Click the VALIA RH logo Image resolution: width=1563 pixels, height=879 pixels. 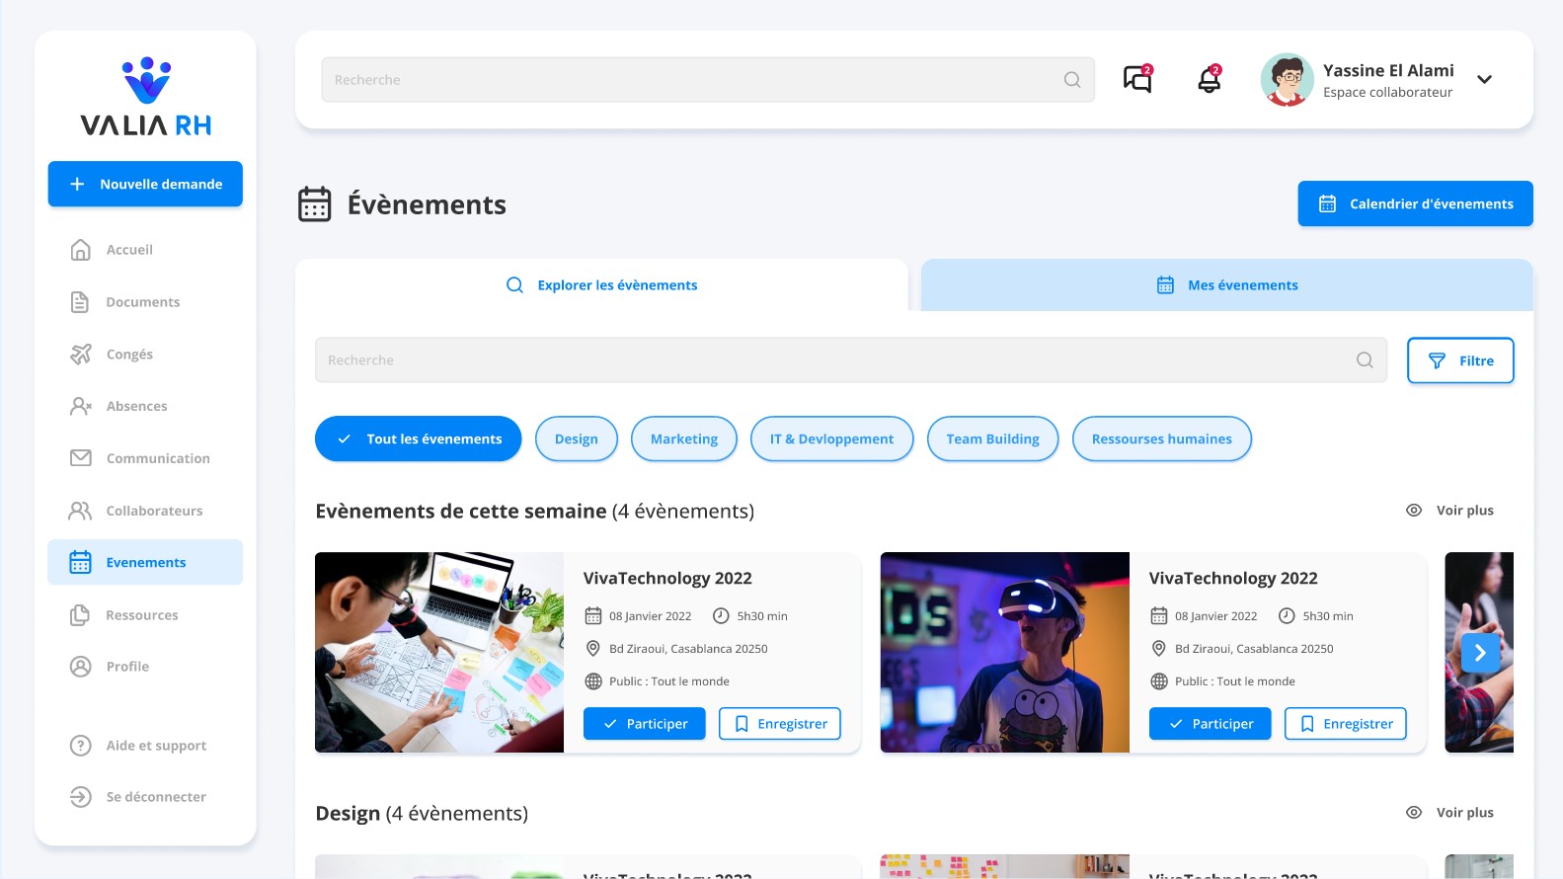pyautogui.click(x=146, y=97)
